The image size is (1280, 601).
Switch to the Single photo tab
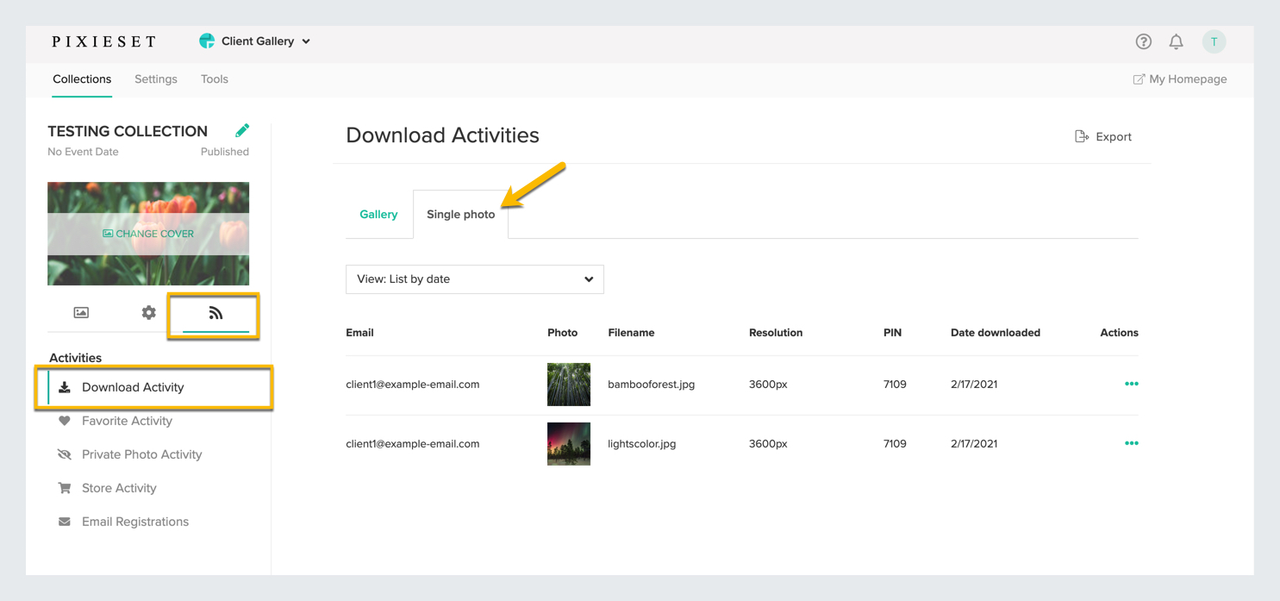461,215
